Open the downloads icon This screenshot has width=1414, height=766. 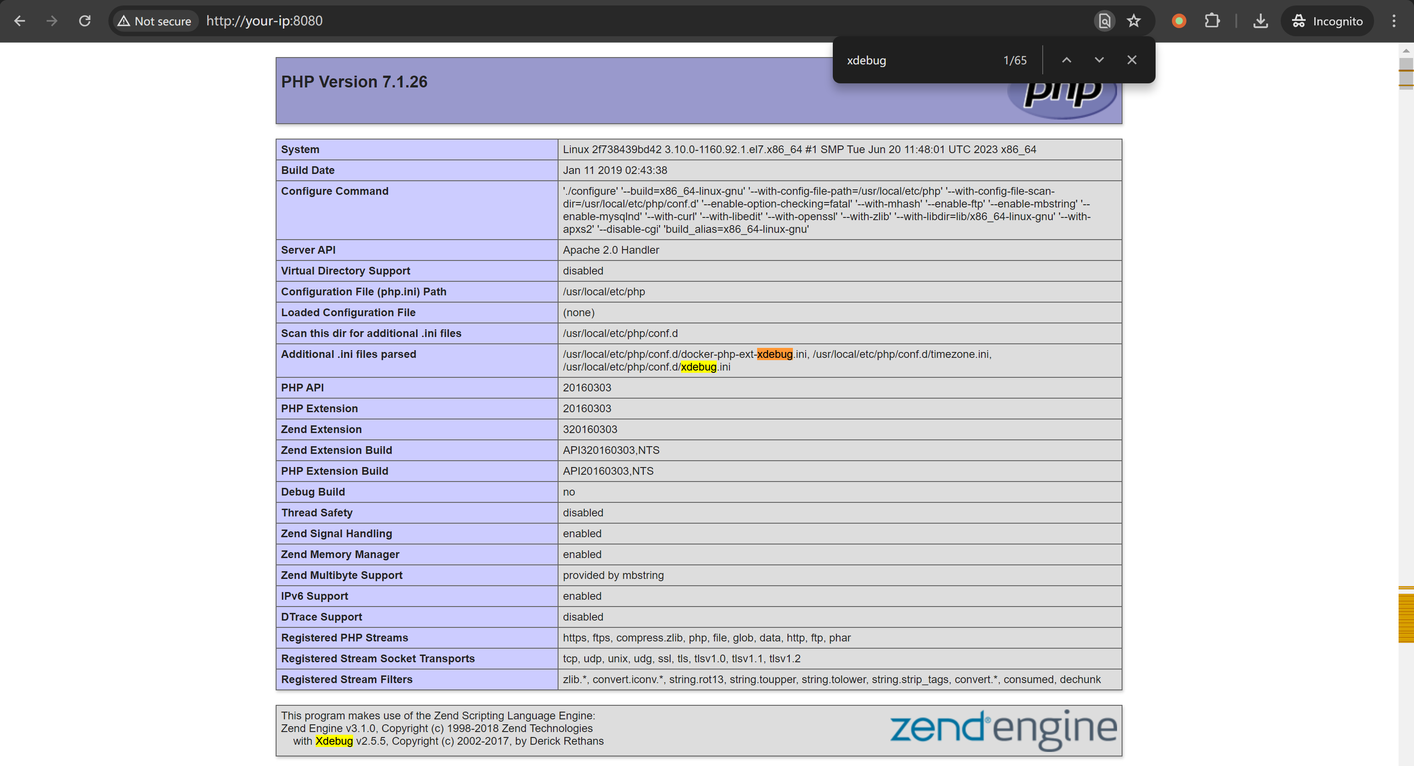tap(1260, 21)
